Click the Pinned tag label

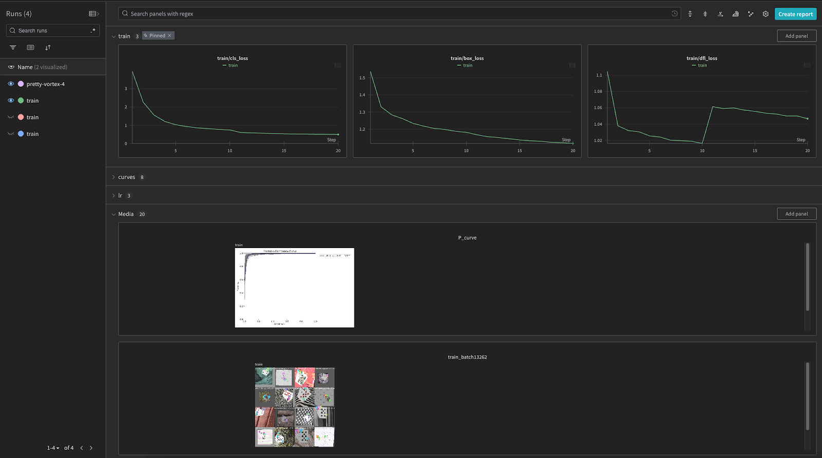[x=157, y=35]
